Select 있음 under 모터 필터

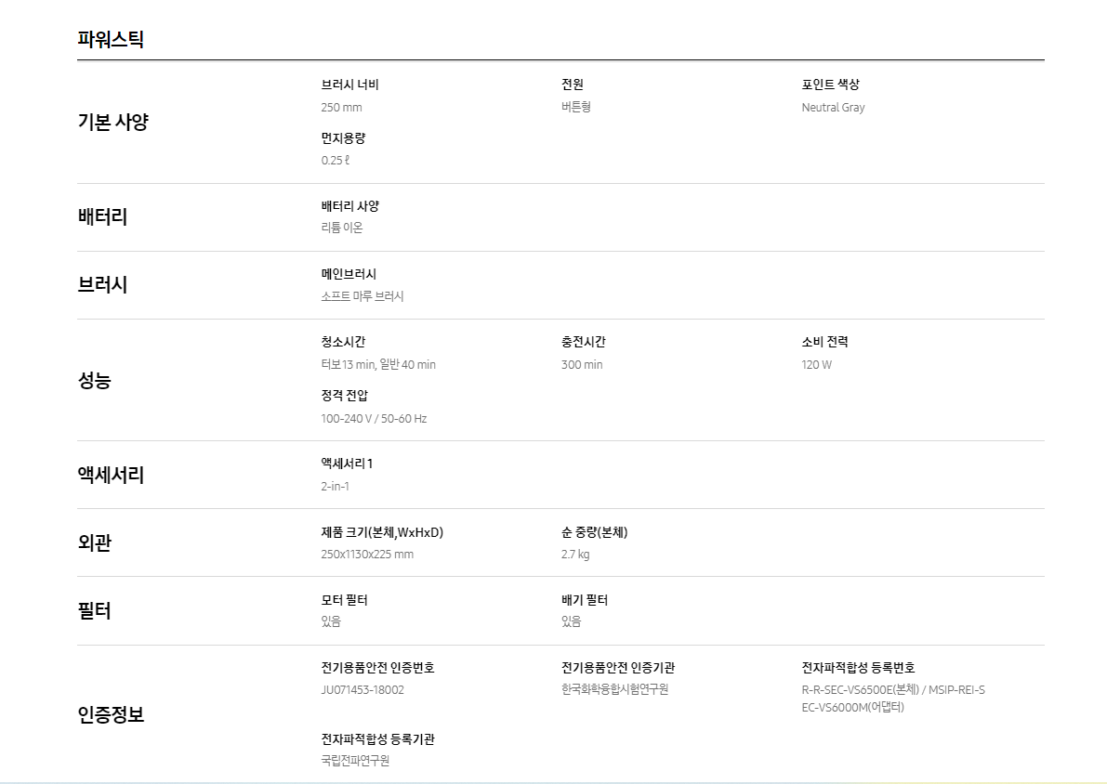[x=331, y=621]
